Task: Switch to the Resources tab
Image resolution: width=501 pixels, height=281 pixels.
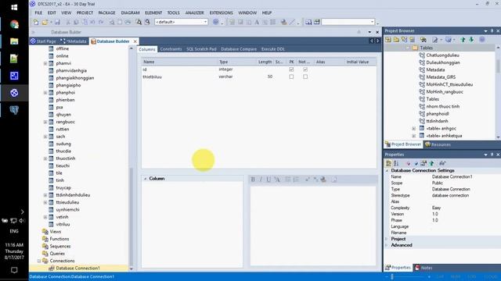Action: coord(438,144)
